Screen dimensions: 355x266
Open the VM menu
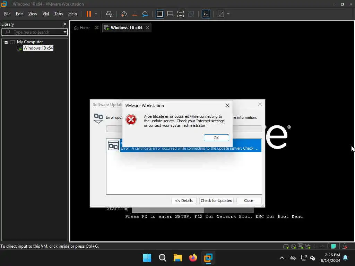click(46, 14)
